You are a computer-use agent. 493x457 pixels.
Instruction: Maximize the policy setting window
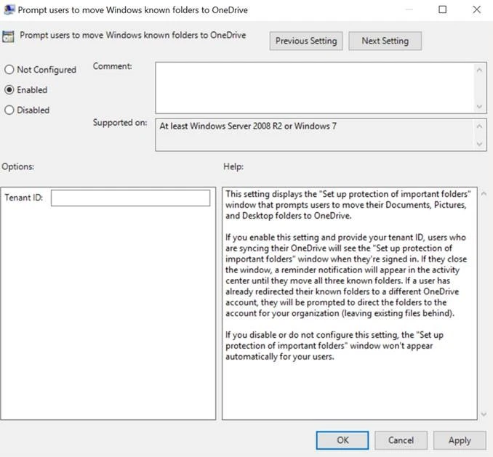point(443,10)
